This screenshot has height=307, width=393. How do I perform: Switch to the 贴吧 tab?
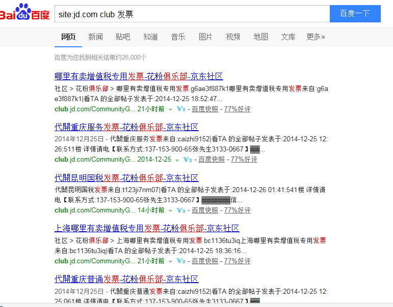pyautogui.click(x=123, y=37)
